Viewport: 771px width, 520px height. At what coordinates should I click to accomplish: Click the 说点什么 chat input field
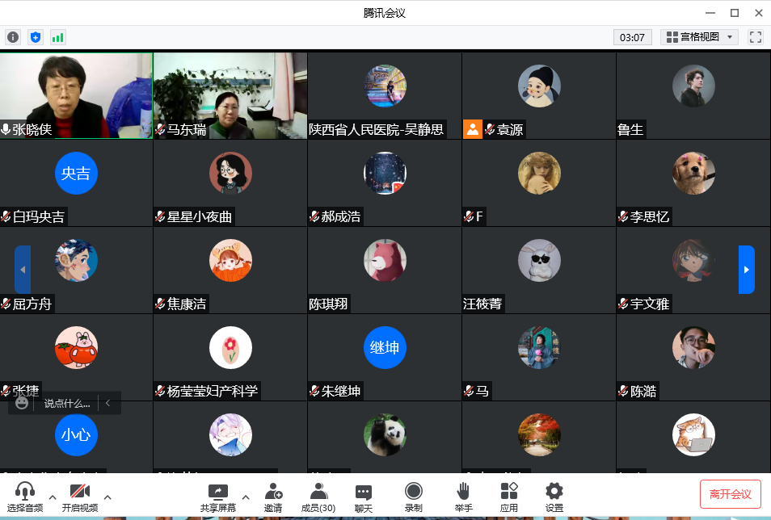[x=67, y=403]
